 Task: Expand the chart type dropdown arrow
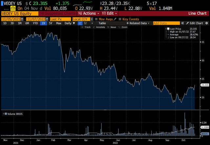tap(92, 23)
